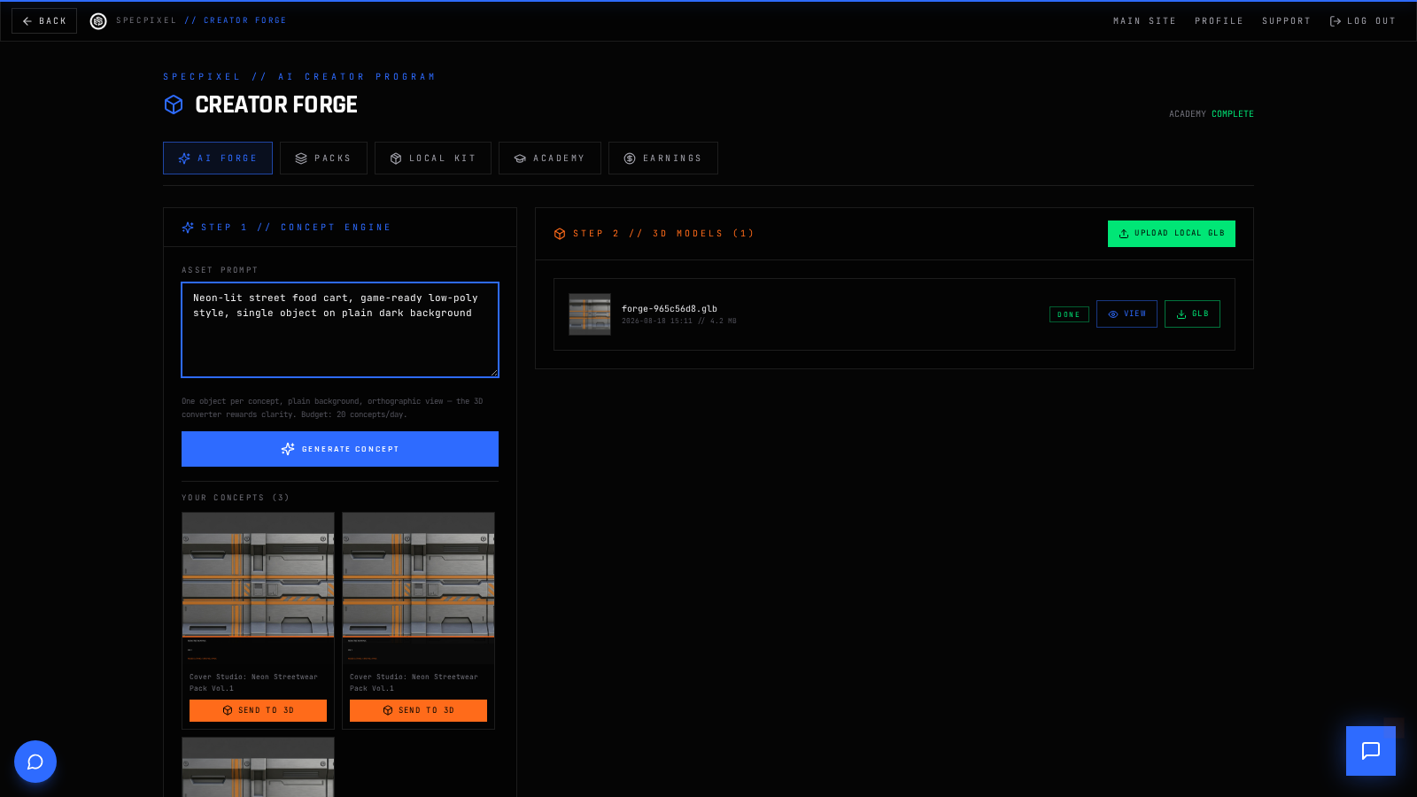This screenshot has width=1417, height=797.
Task: Open the Support link
Action: [x=1286, y=20]
